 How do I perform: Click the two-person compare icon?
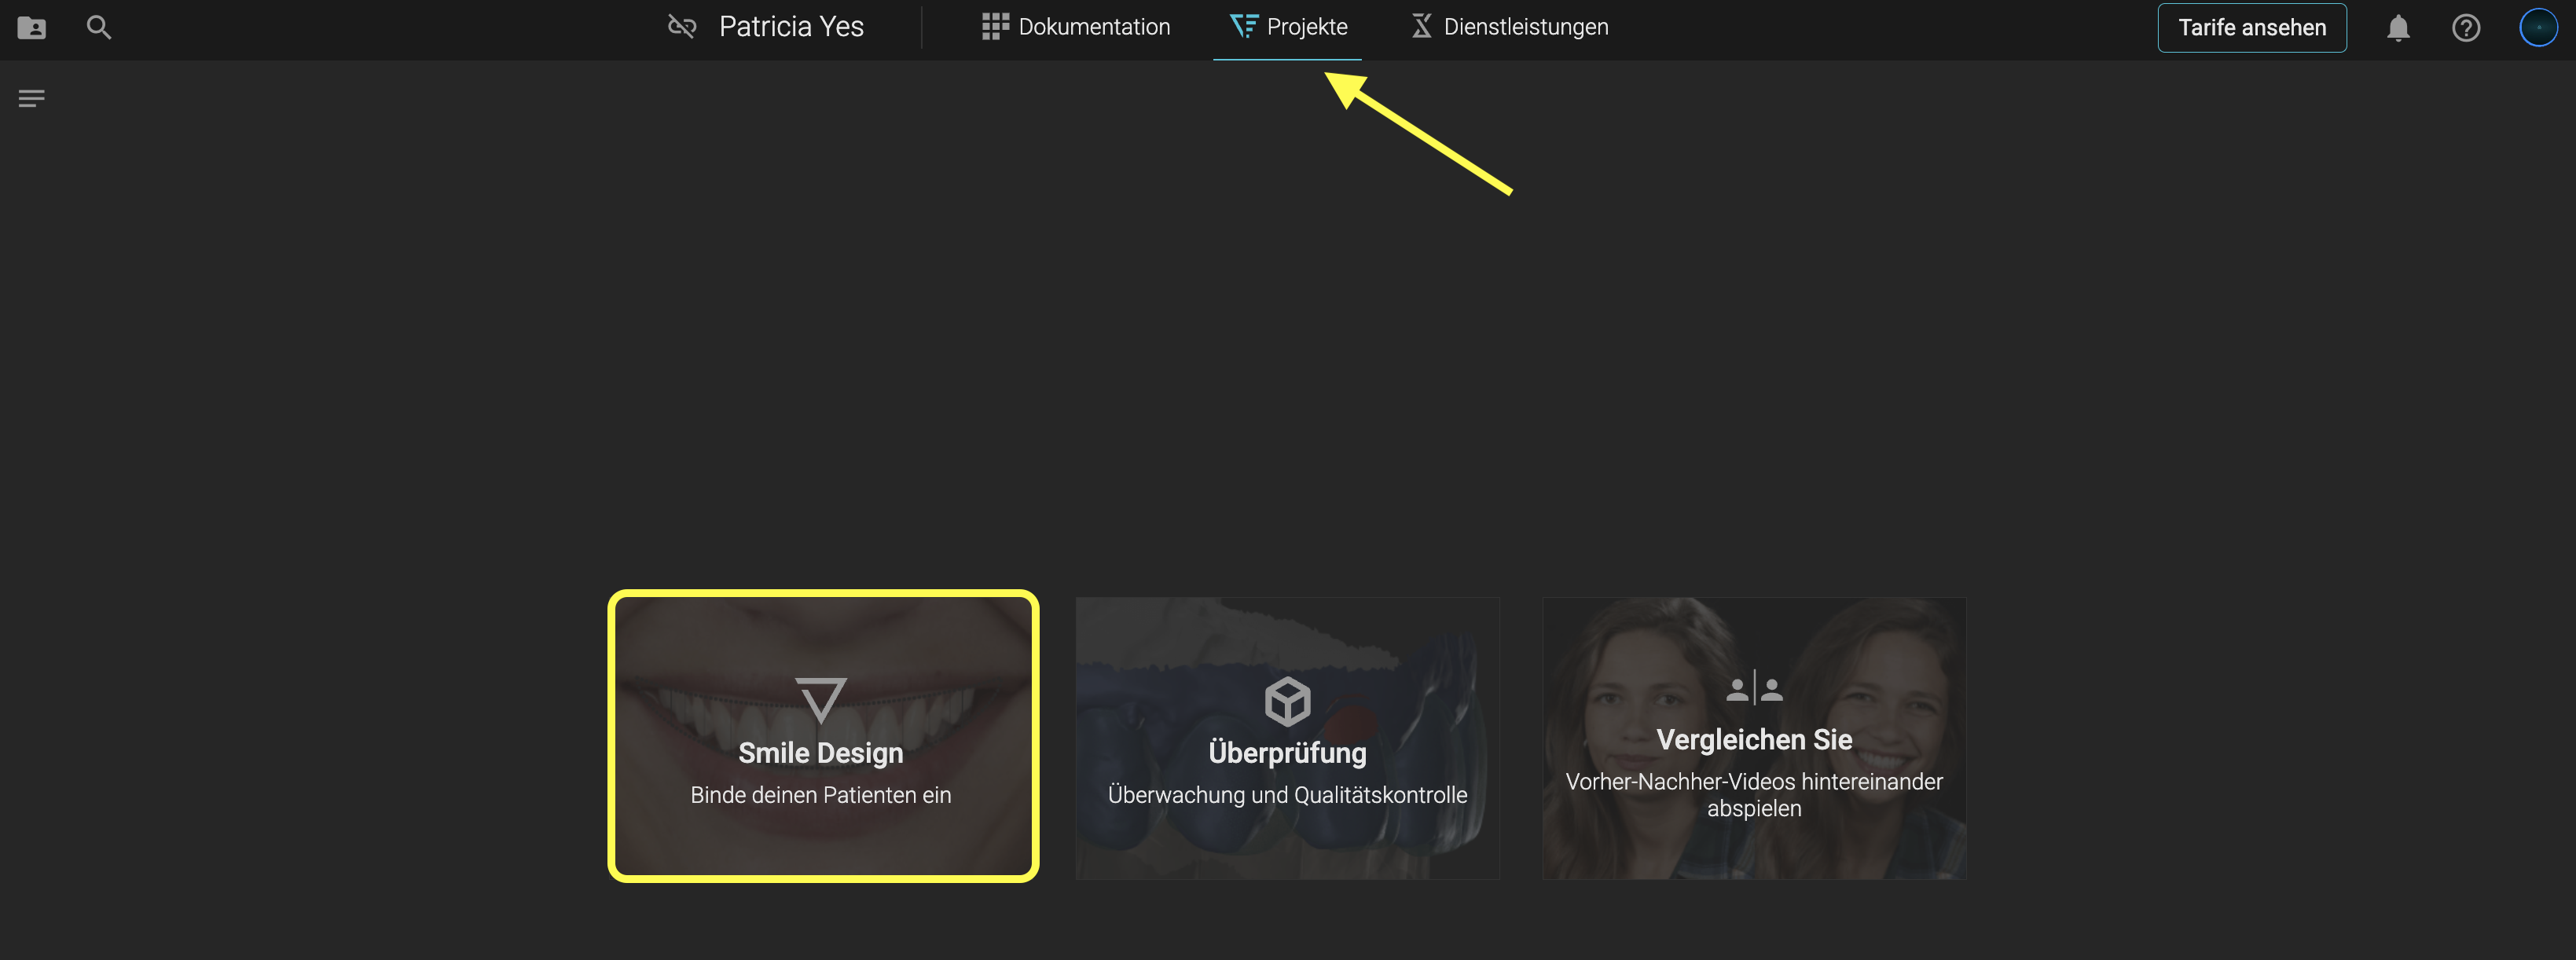coord(1754,689)
